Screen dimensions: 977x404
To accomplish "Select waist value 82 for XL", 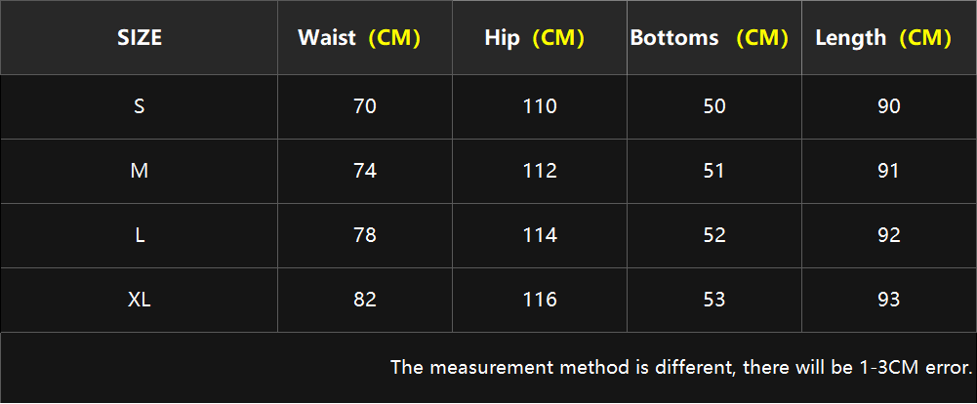I will [364, 301].
